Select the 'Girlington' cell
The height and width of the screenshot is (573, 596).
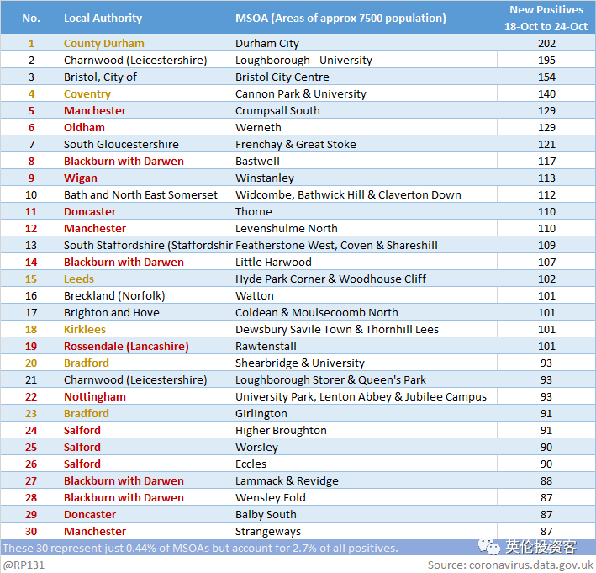tap(261, 413)
